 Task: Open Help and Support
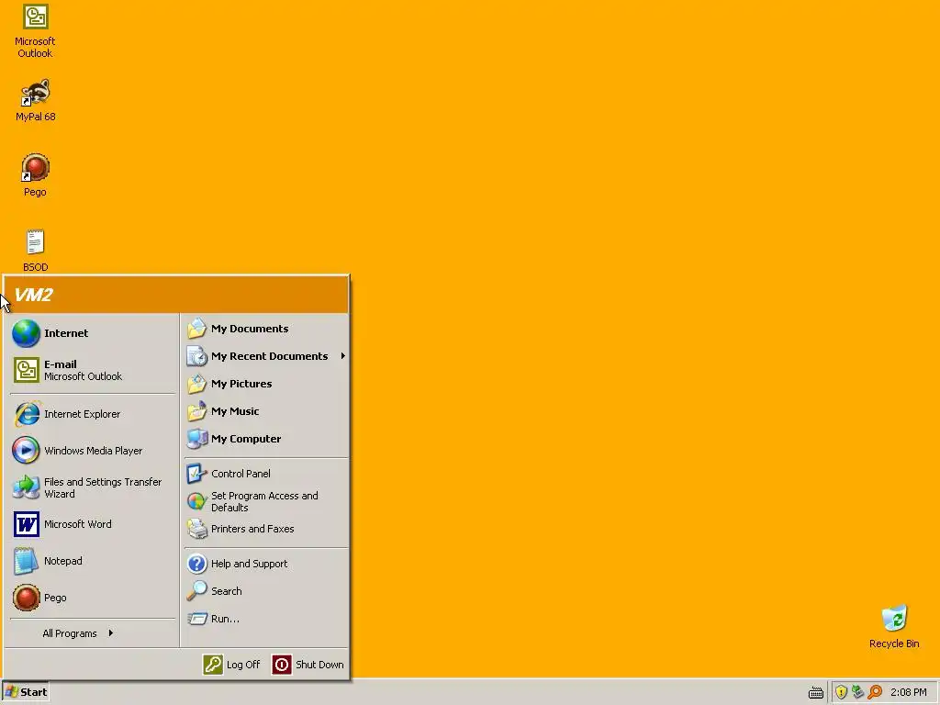point(265,564)
